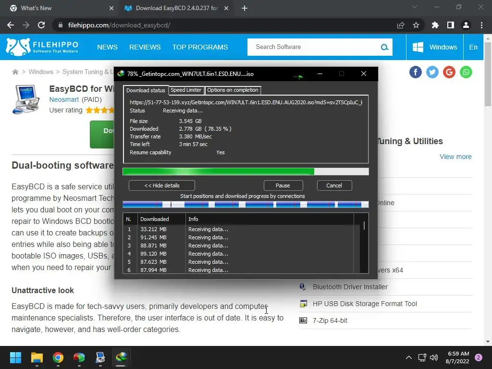Click Windows breadcrumb link
The height and width of the screenshot is (369, 492).
pos(41,72)
